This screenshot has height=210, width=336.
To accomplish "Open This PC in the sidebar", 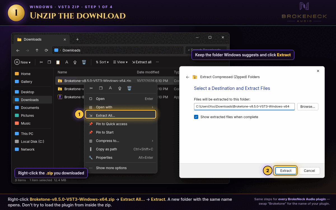I will (32, 134).
